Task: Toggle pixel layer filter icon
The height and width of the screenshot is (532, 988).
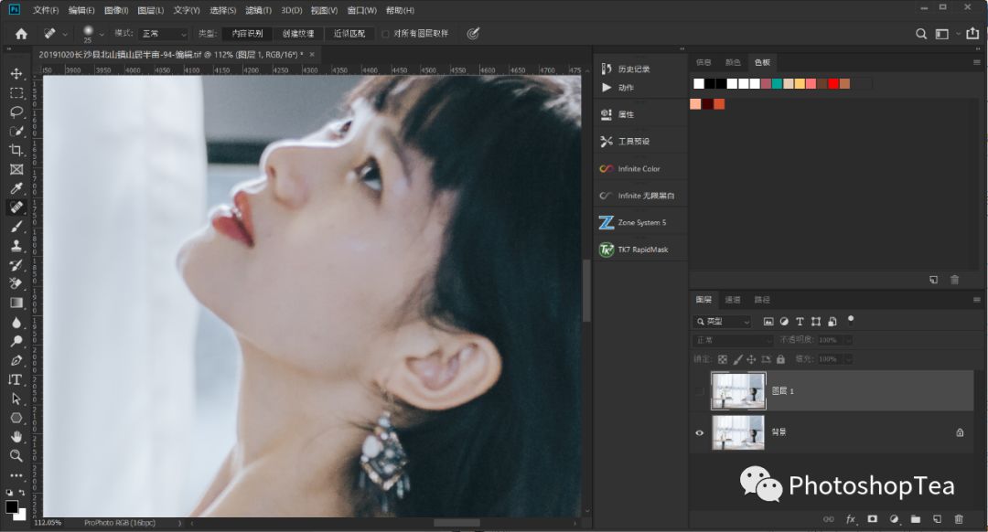Action: (768, 322)
